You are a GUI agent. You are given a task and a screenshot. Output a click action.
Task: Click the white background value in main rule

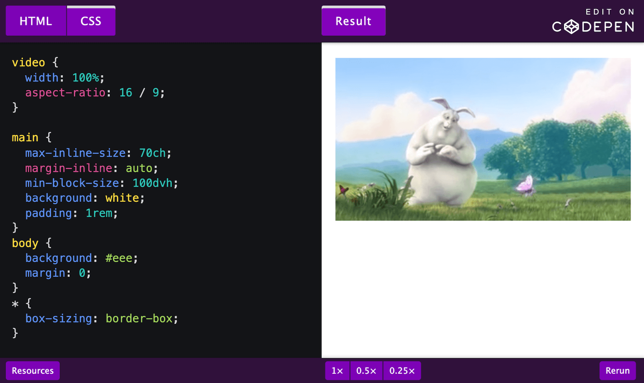[x=121, y=197]
